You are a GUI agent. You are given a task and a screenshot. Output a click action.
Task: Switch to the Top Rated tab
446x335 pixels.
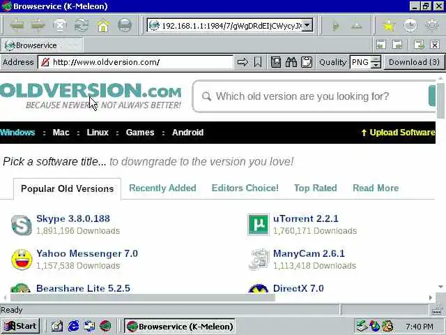(x=316, y=188)
